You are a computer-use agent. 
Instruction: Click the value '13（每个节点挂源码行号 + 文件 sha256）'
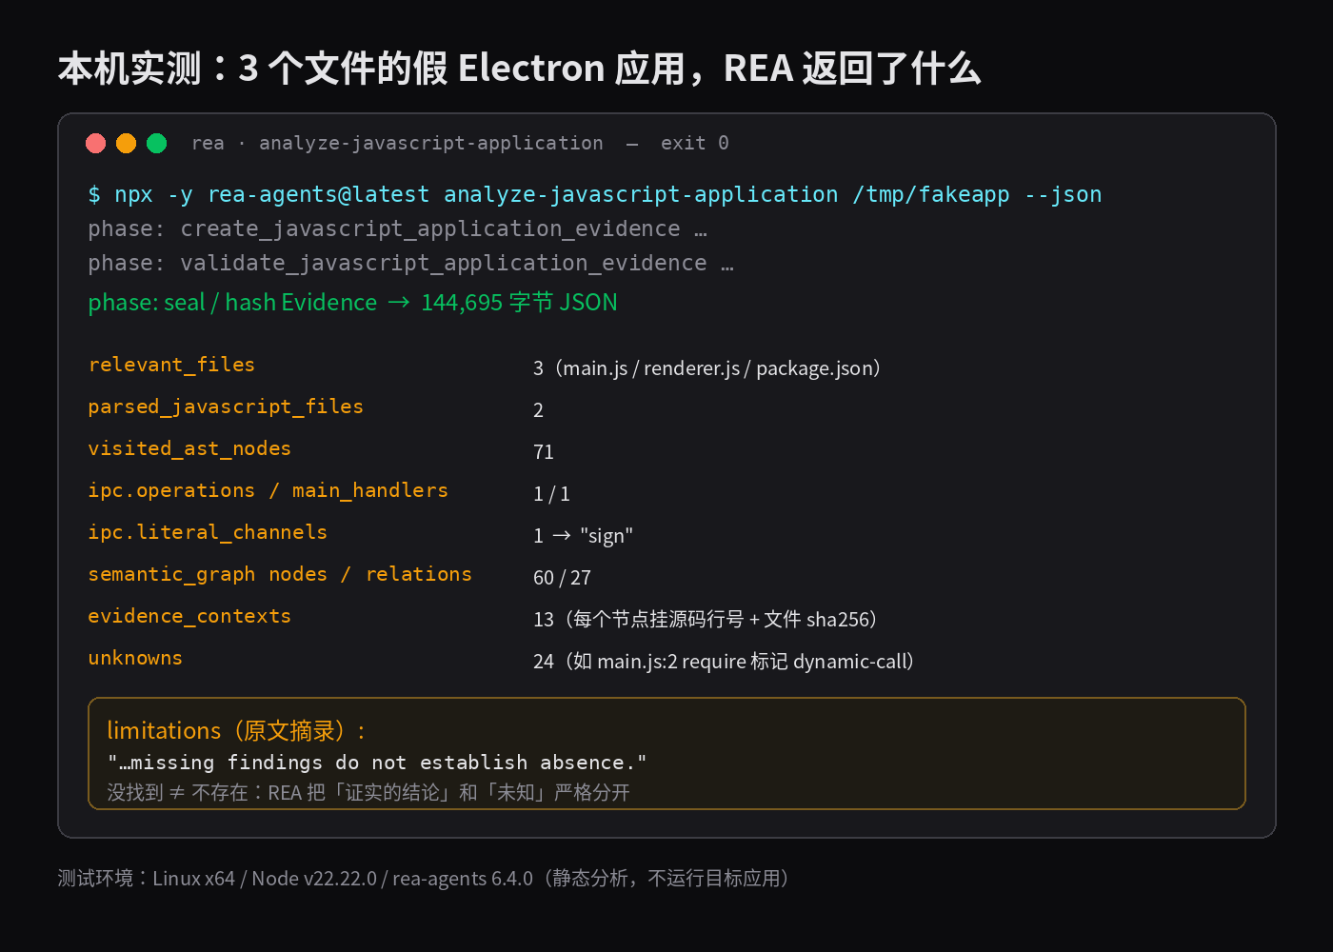(706, 620)
